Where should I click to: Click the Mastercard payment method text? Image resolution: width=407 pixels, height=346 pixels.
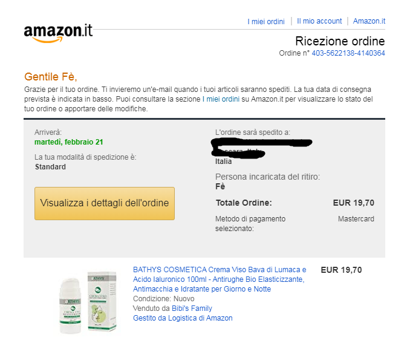pyautogui.click(x=356, y=219)
